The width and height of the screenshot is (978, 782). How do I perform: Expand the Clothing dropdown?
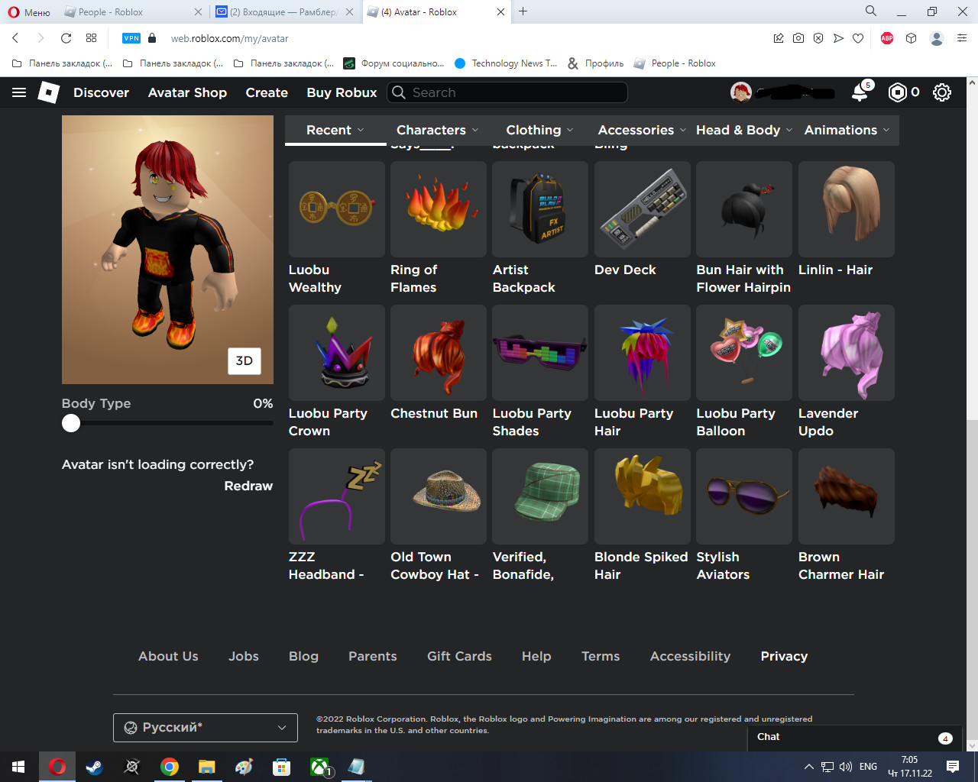coord(539,131)
